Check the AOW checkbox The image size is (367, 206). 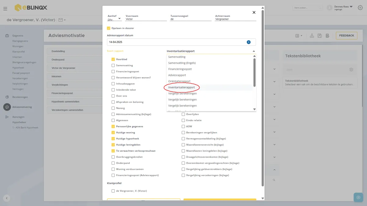pos(183,126)
